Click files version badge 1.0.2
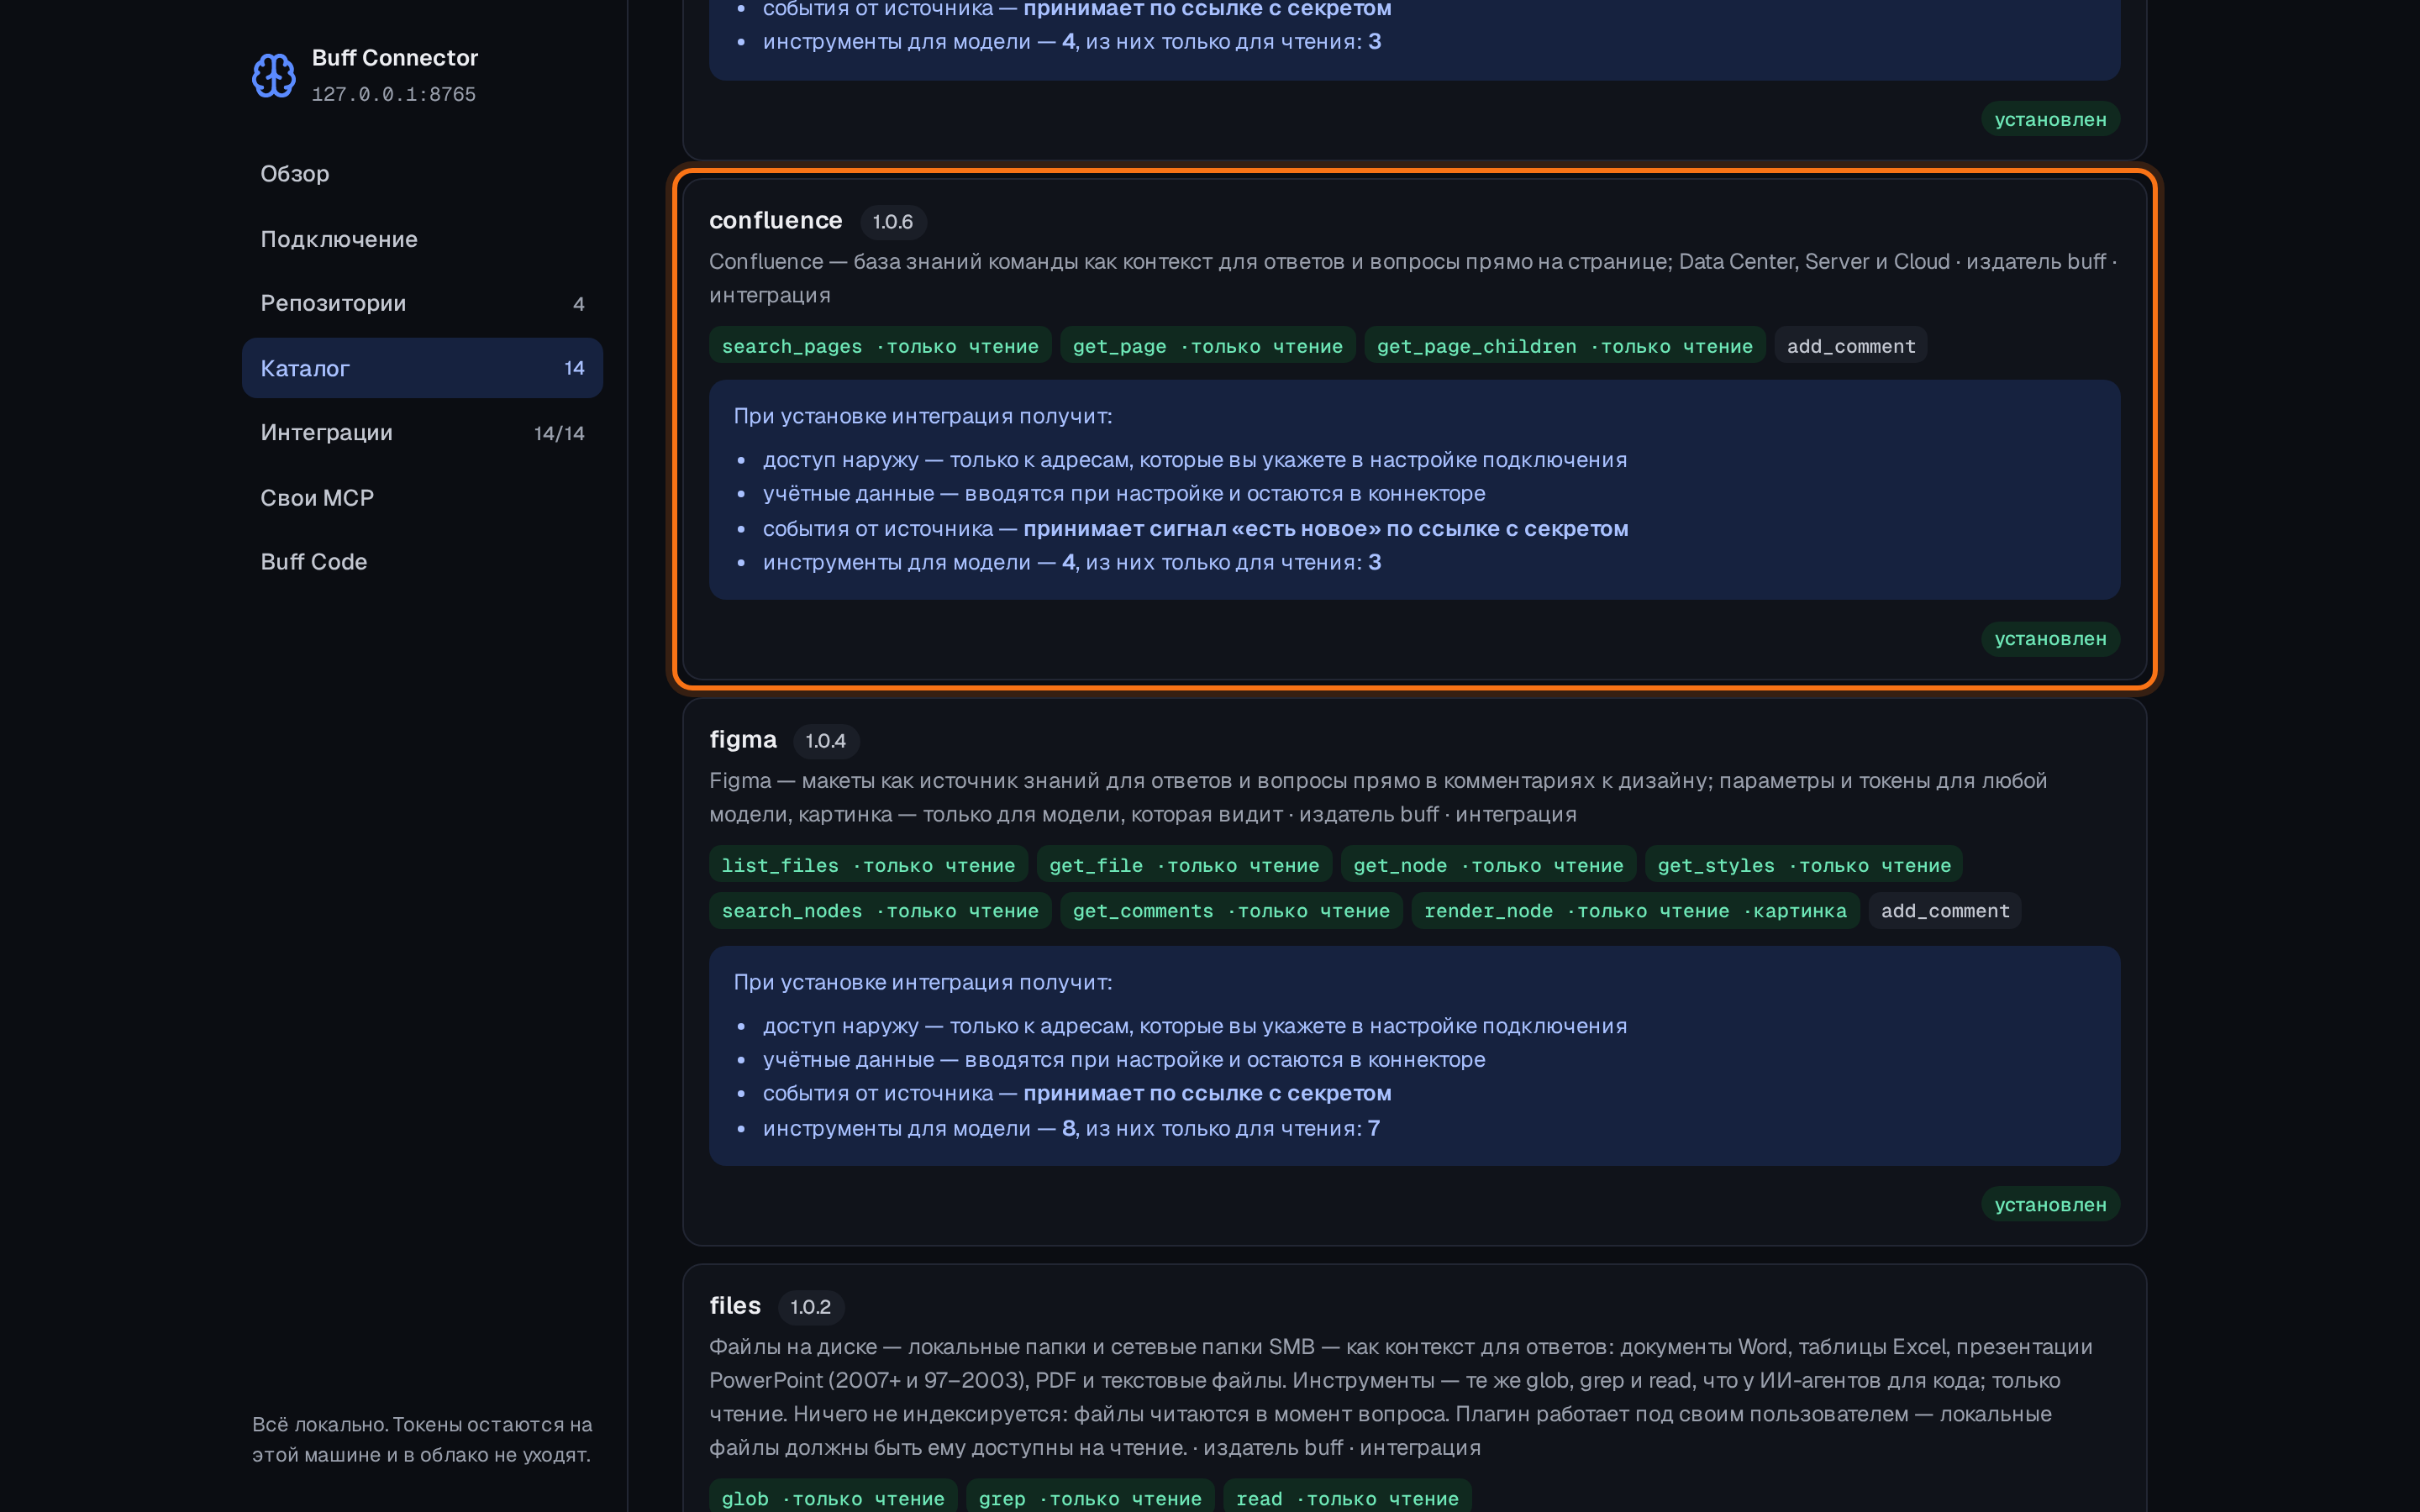Viewport: 2420px width, 1512px height. [810, 1307]
